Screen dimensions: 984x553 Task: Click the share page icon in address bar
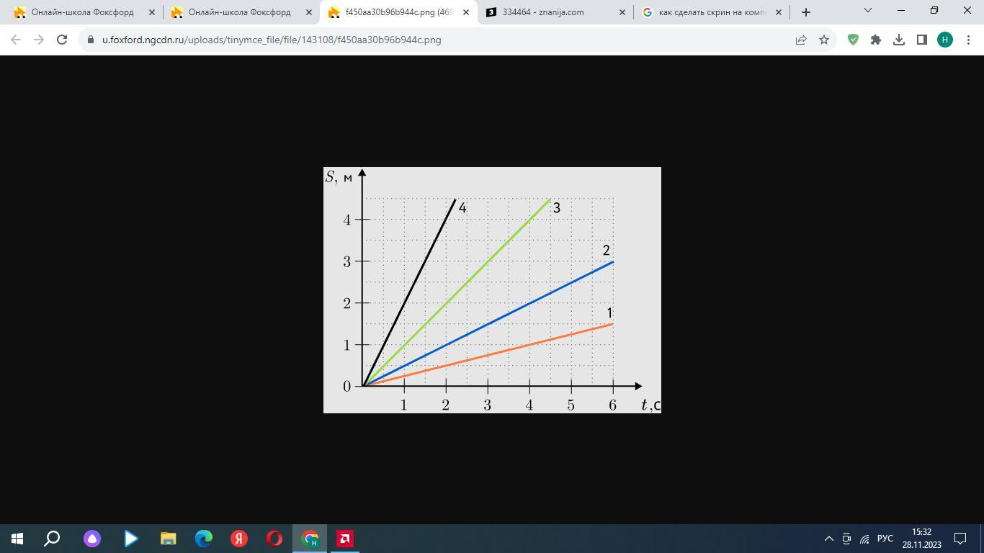coord(801,40)
